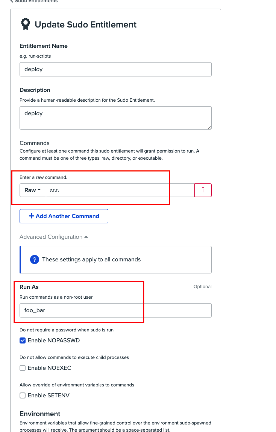This screenshot has width=276, height=432.
Task: Focus the Entitlement Name field
Action: tap(115, 69)
